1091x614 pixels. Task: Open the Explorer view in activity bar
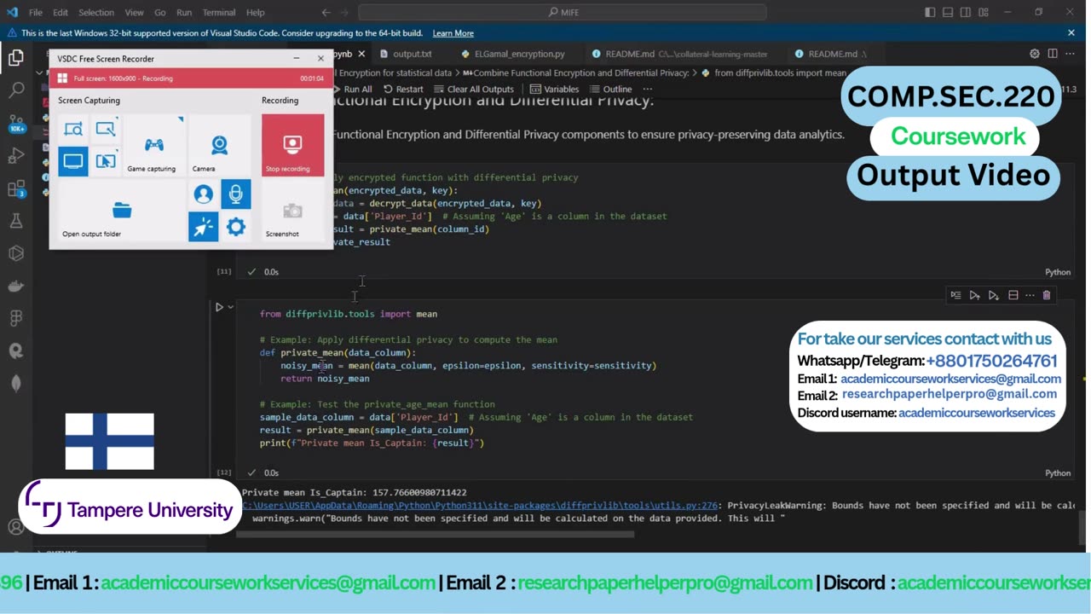point(16,58)
